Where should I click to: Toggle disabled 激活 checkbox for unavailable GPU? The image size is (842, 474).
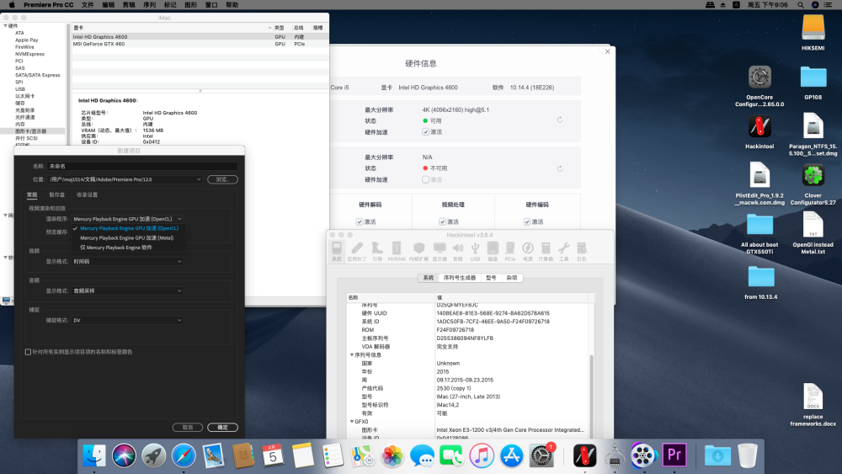coord(426,180)
